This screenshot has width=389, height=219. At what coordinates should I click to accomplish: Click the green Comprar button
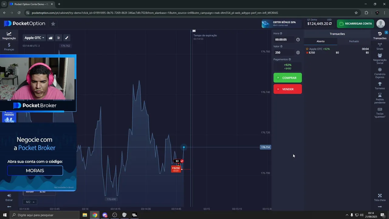pos(287,78)
